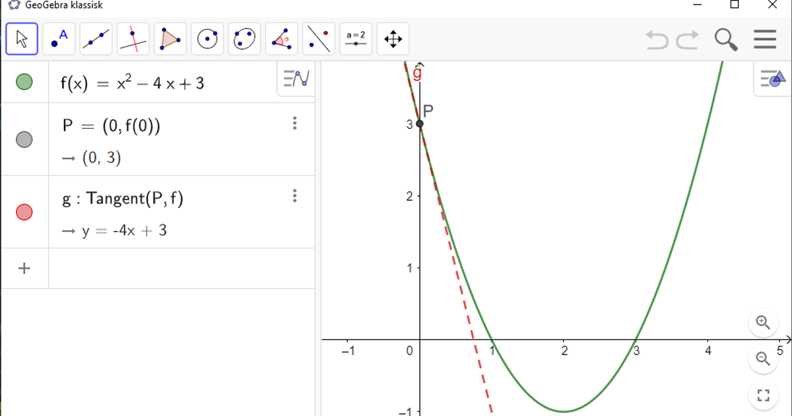Image resolution: width=792 pixels, height=416 pixels.
Task: Open the options menu for point P
Action: [295, 123]
